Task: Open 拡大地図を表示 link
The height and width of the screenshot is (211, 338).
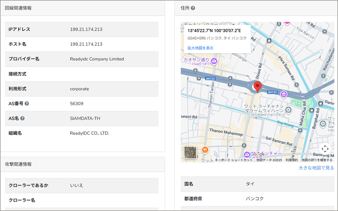Action: point(200,48)
